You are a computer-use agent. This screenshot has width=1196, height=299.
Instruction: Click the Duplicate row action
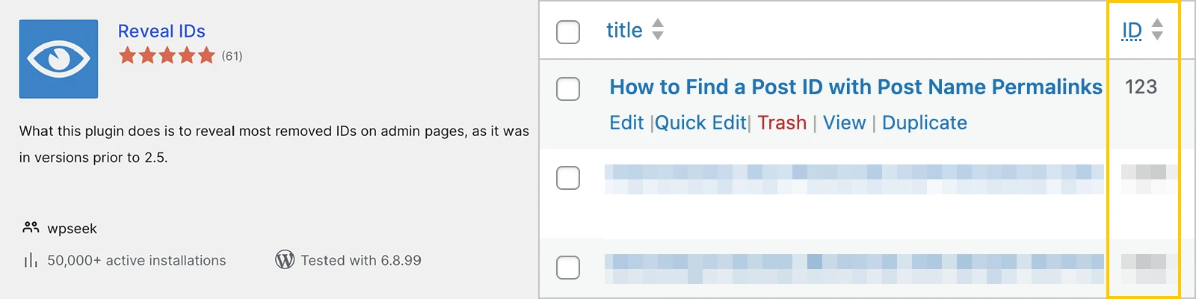point(925,123)
